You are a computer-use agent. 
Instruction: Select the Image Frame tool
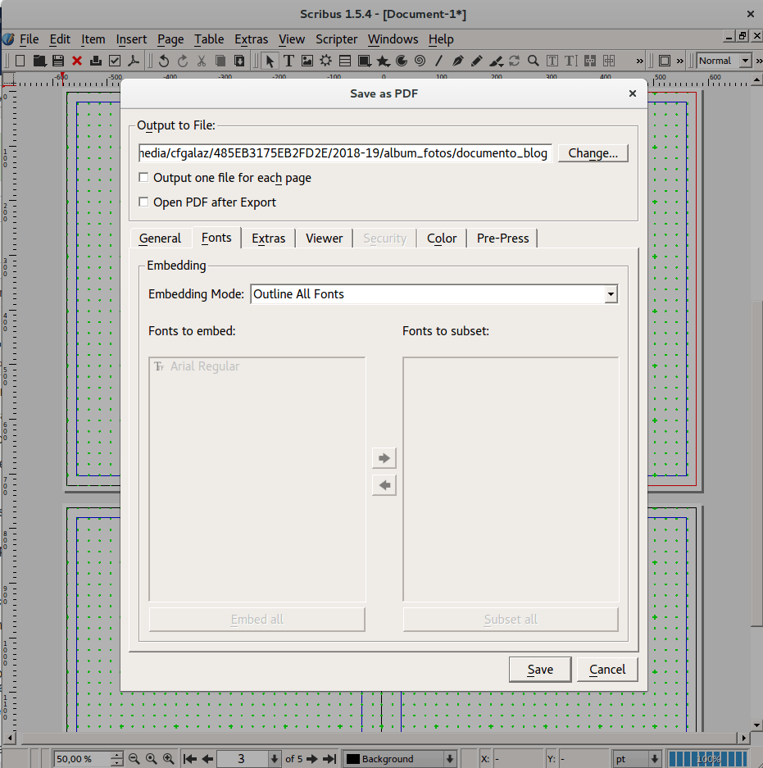point(307,61)
